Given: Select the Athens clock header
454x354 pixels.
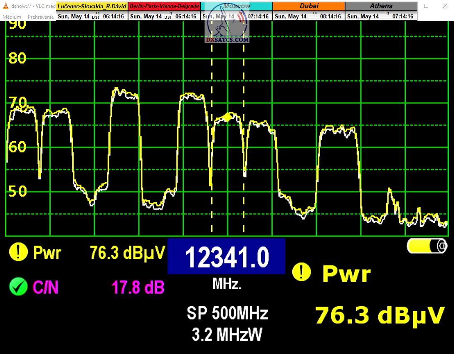Looking at the screenshot, I should coord(381,6).
